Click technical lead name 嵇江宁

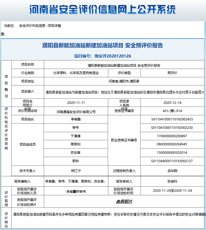[x=76, y=171]
